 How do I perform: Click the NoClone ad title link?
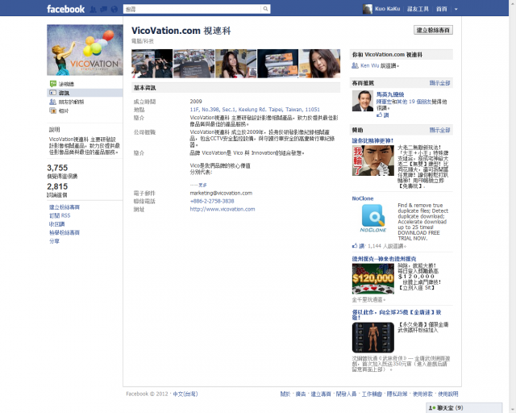tap(363, 198)
